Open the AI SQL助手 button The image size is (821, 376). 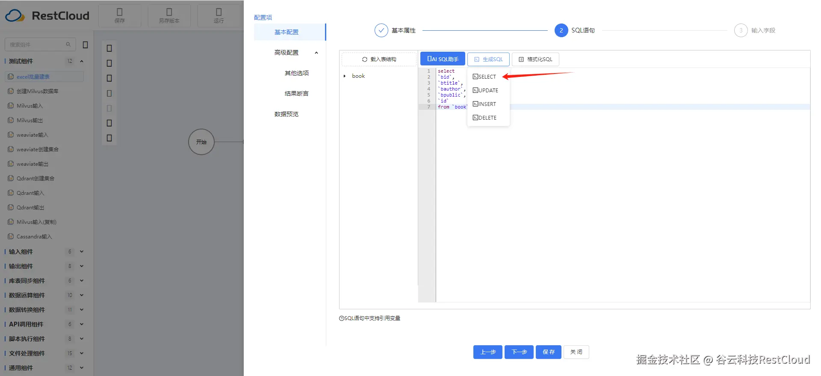click(443, 59)
